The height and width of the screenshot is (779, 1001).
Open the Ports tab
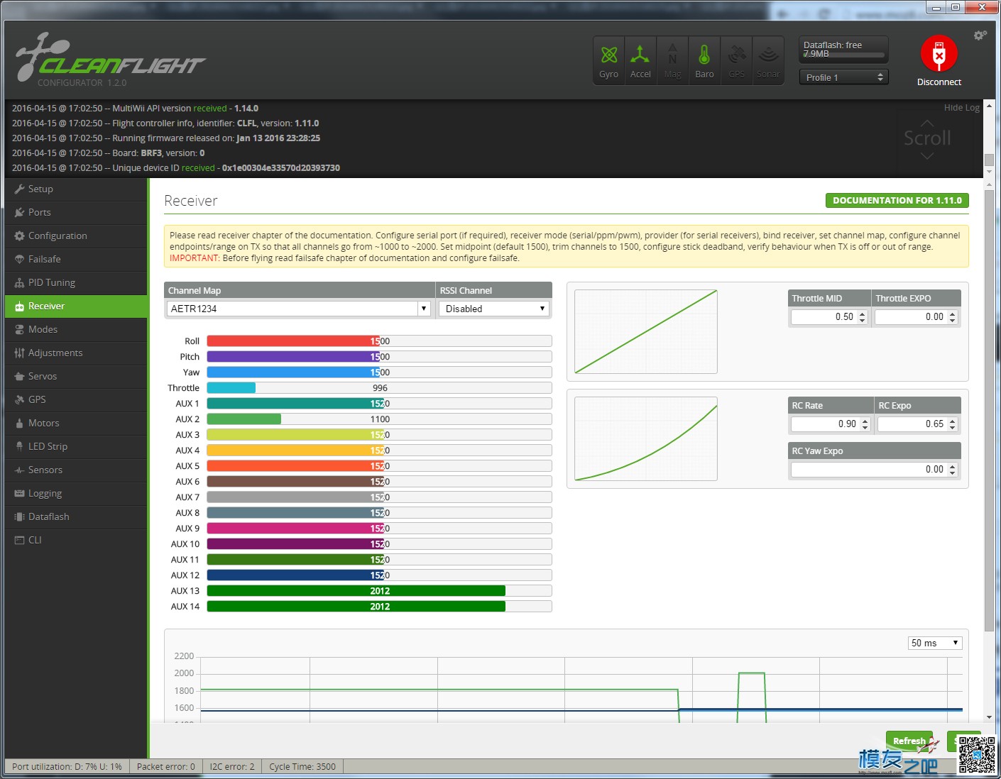pyautogui.click(x=76, y=212)
